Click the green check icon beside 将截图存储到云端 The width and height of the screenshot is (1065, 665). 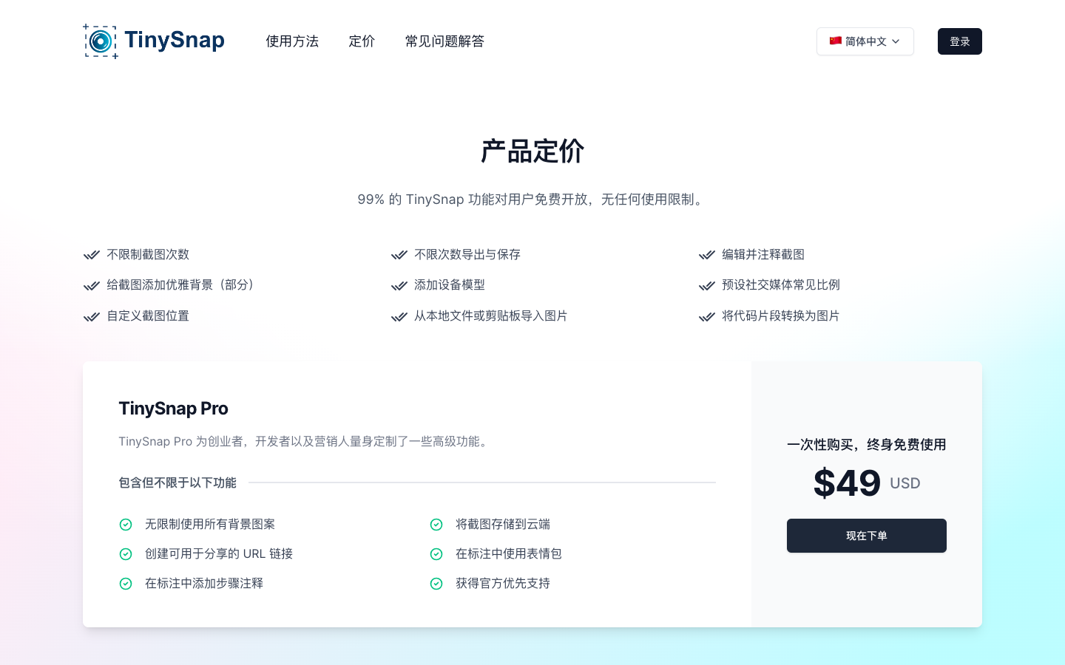point(436,525)
